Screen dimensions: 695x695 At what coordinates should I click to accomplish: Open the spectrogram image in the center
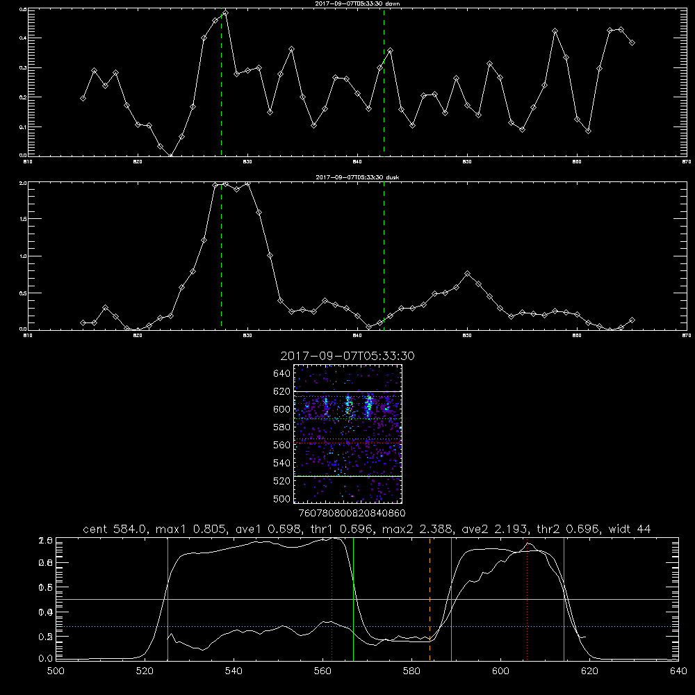[348, 434]
